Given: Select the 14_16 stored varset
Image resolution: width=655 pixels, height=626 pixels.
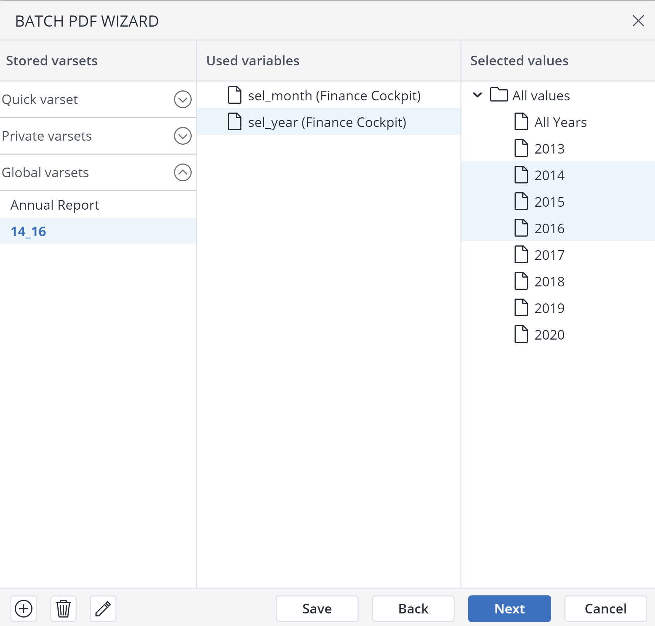Looking at the screenshot, I should click(28, 231).
